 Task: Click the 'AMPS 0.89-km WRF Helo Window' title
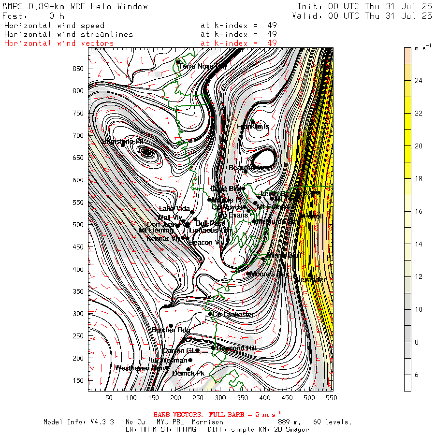75,6
